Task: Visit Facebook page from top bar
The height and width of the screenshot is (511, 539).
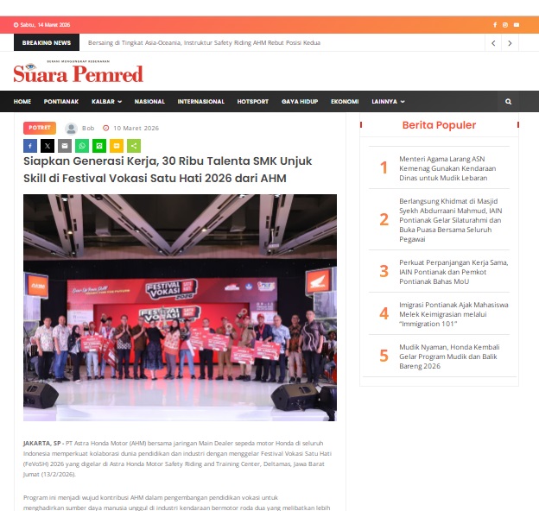Action: [x=495, y=25]
